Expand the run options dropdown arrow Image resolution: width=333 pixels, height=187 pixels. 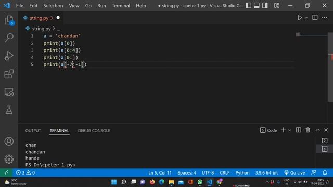(x=306, y=18)
